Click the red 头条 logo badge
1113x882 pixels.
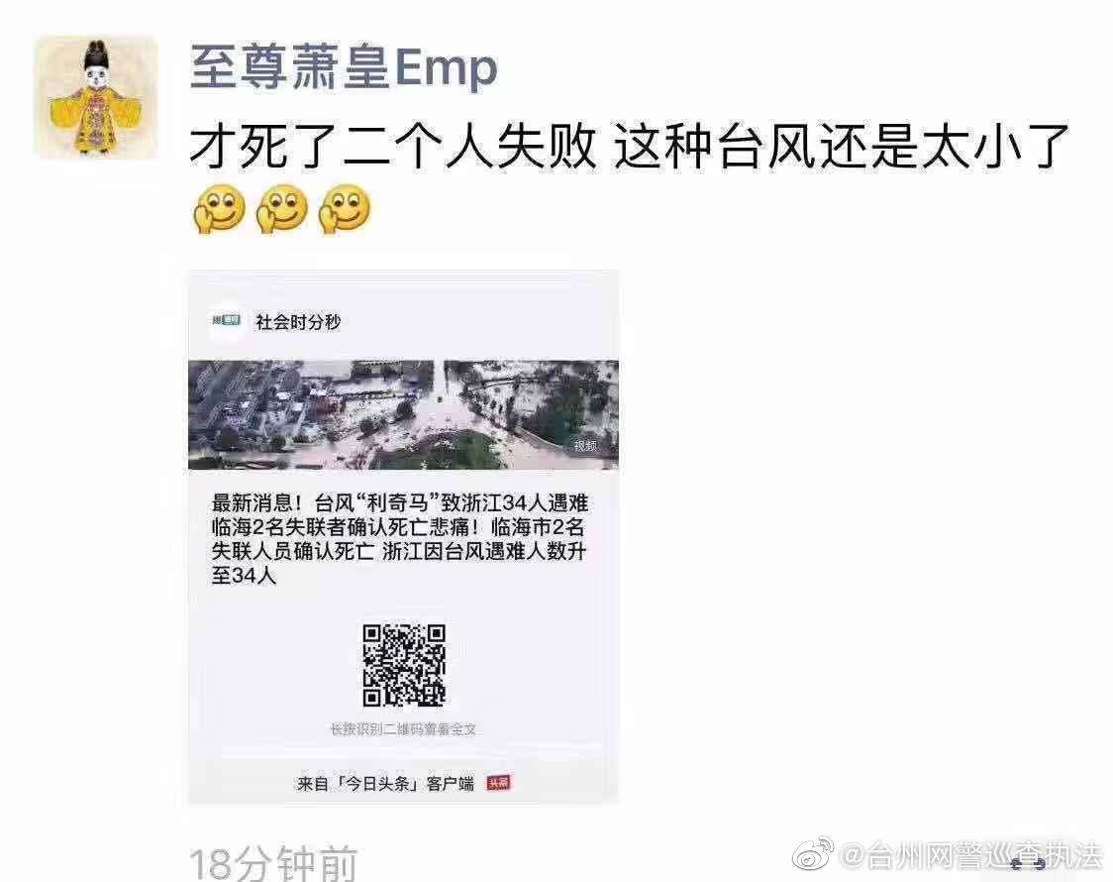click(498, 783)
